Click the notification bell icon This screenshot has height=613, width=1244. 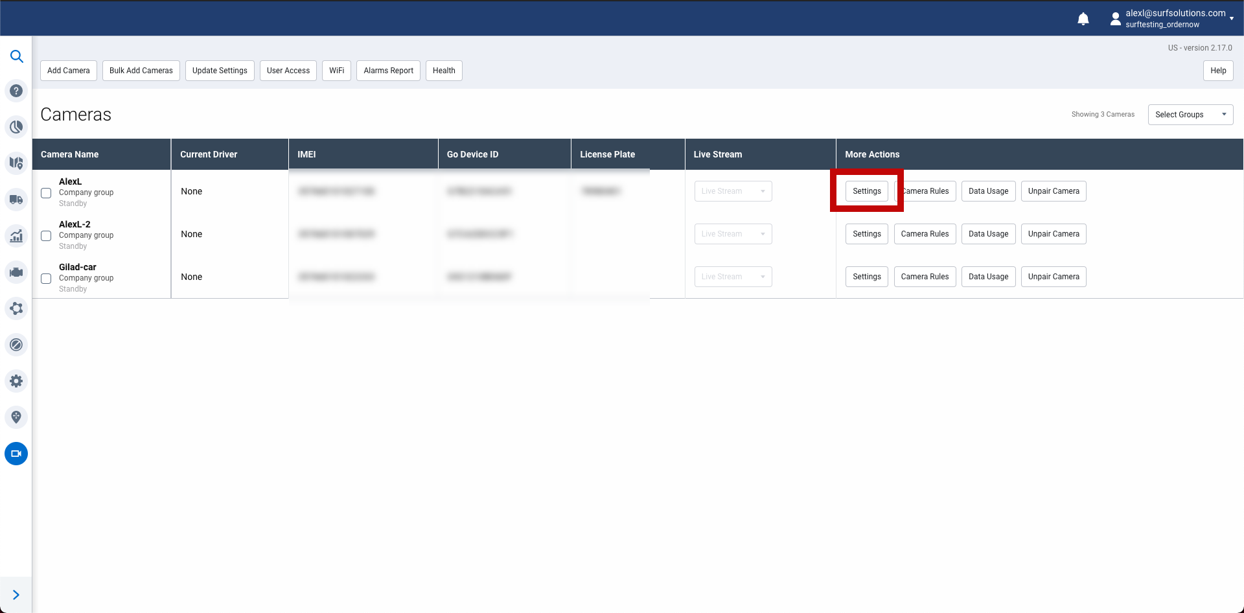(1083, 19)
